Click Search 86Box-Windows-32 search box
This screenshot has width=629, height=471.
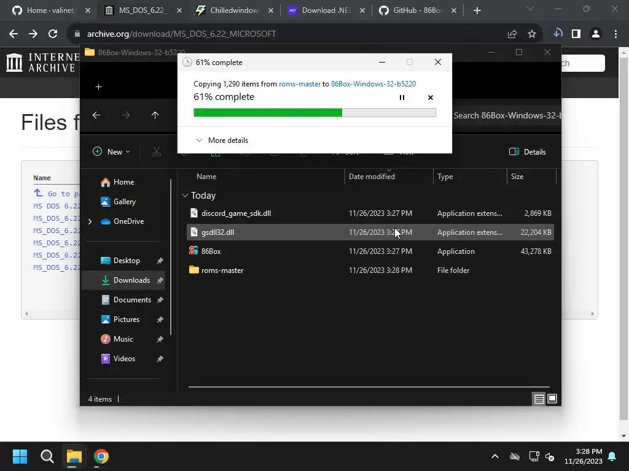point(506,116)
